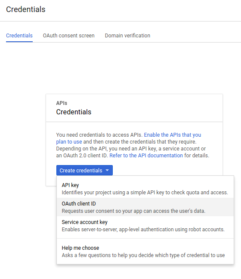The width and height of the screenshot is (241, 279).
Task: Click the Credentials heading inside the card
Action: [x=74, y=112]
